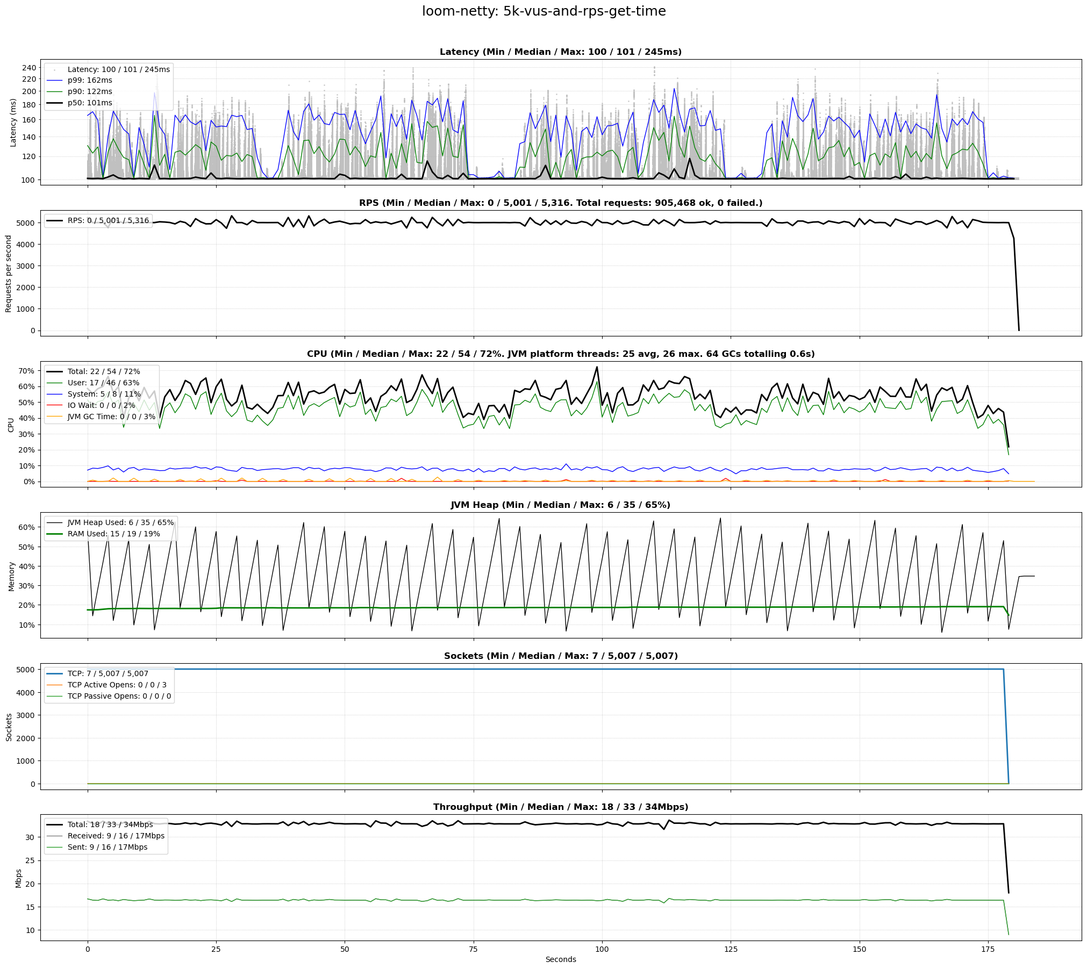Select the JVM Heap chart title
Image resolution: width=1087 pixels, height=969 pixels.
(561, 505)
